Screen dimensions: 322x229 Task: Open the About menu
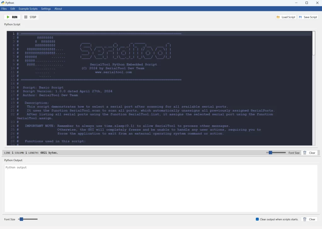[58, 8]
